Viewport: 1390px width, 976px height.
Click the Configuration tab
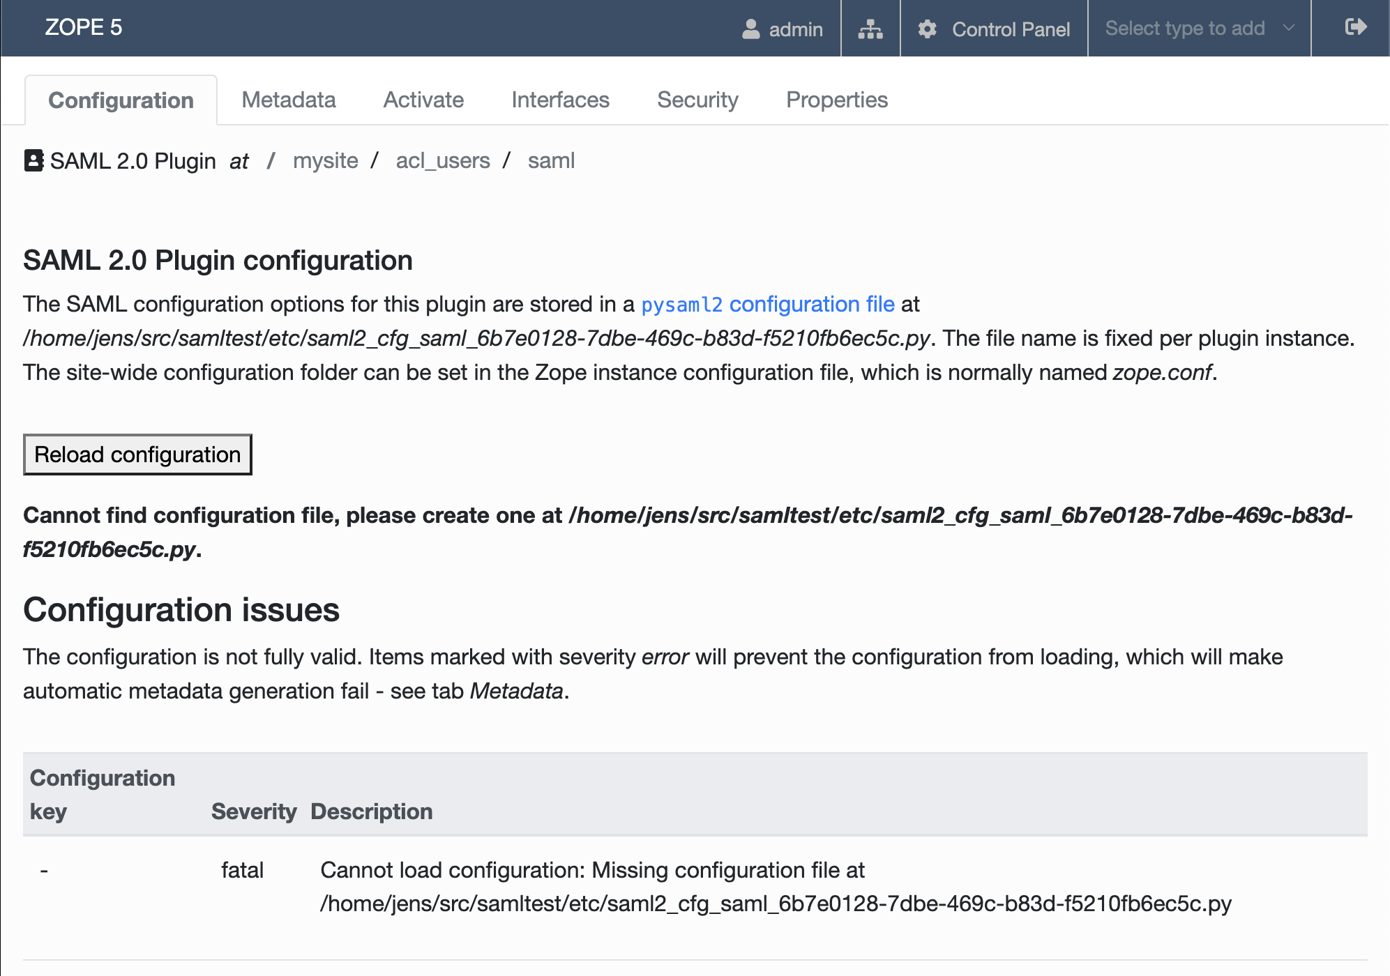pos(121,100)
